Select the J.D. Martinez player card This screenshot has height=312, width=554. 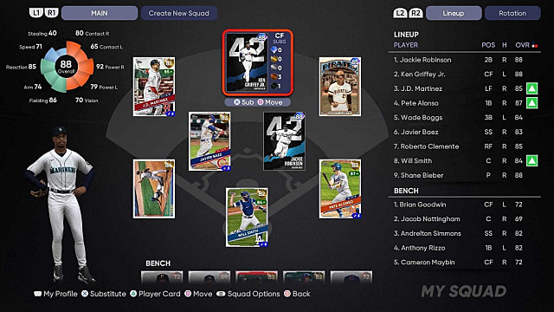[x=154, y=87]
